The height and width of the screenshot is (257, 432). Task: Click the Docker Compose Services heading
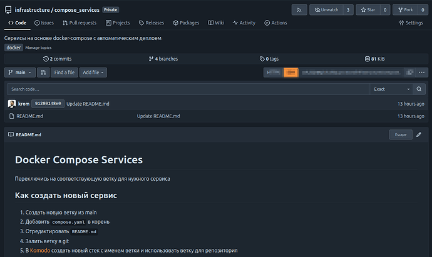79,160
